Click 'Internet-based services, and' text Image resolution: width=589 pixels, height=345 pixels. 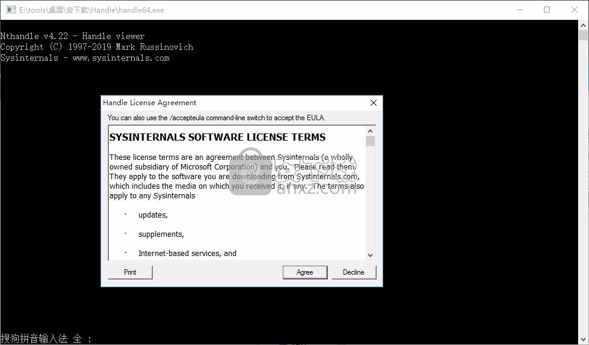coord(188,254)
